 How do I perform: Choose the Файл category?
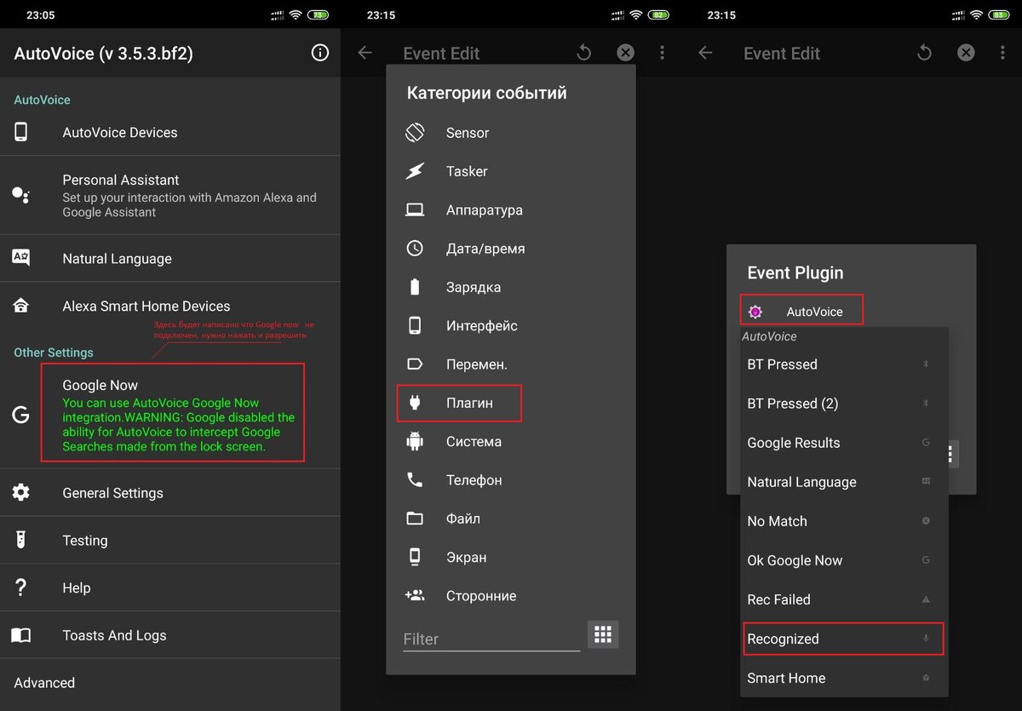click(x=511, y=519)
